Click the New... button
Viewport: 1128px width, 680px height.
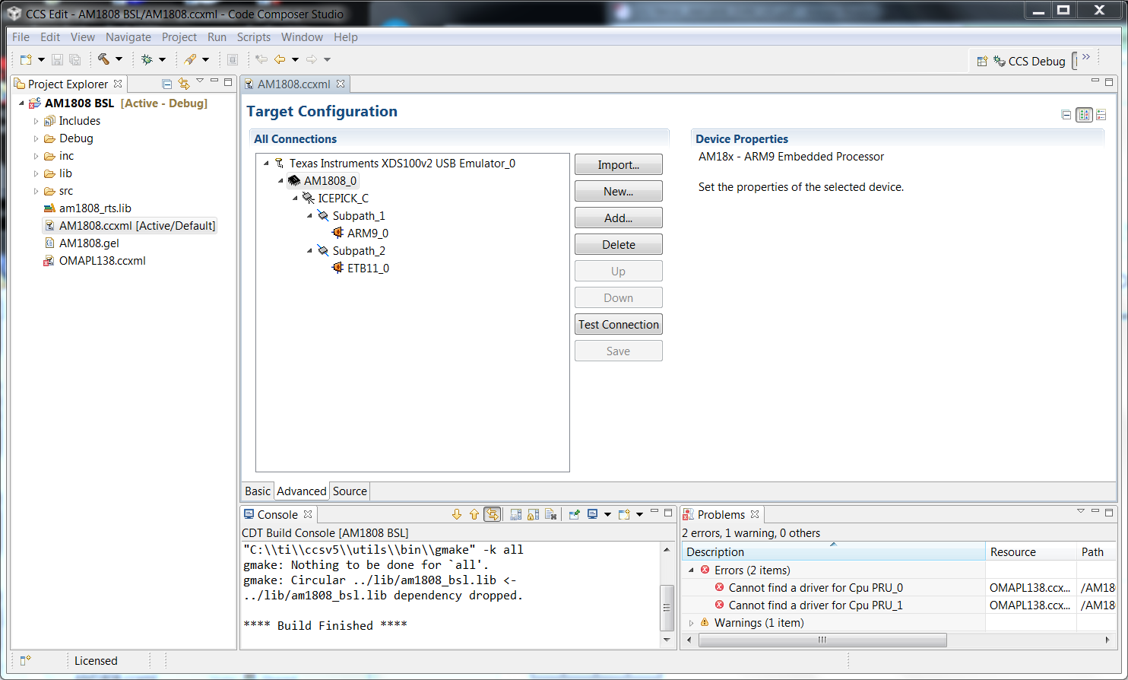point(619,192)
